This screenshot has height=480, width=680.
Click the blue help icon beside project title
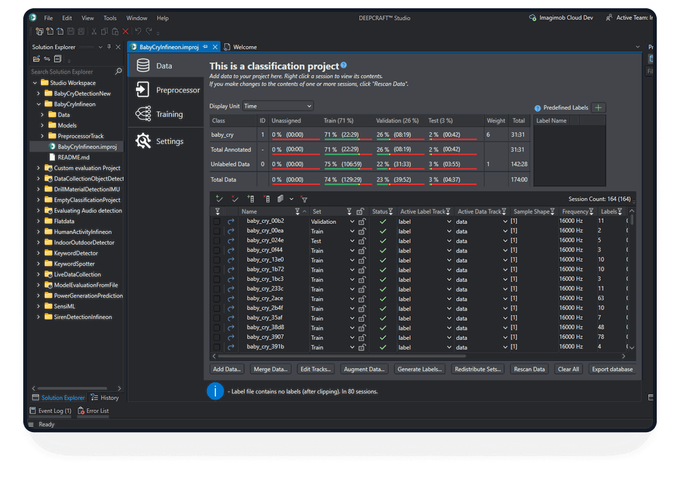pyautogui.click(x=344, y=65)
